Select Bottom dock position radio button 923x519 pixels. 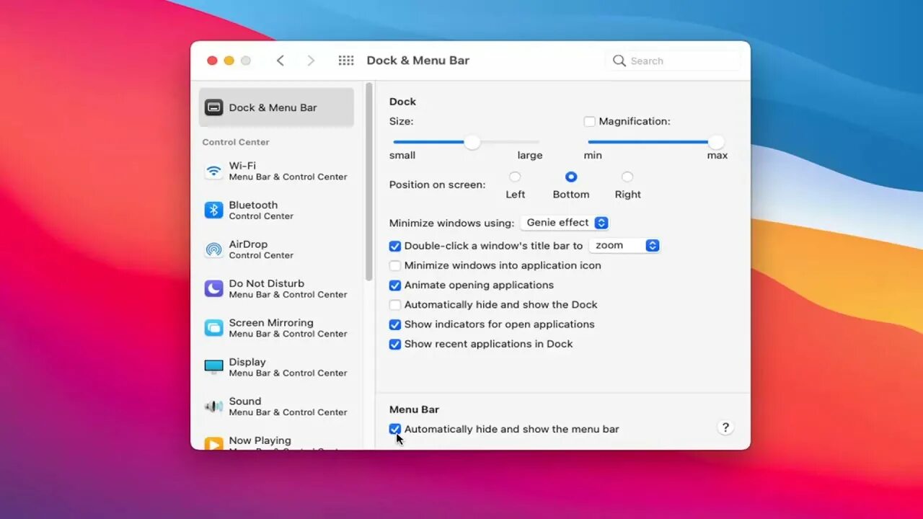571,177
